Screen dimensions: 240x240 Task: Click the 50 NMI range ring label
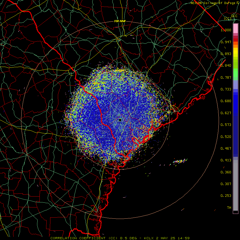[120, 70]
